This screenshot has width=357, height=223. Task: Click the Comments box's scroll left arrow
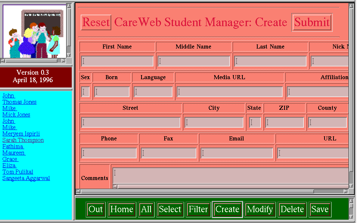[x=116, y=186]
